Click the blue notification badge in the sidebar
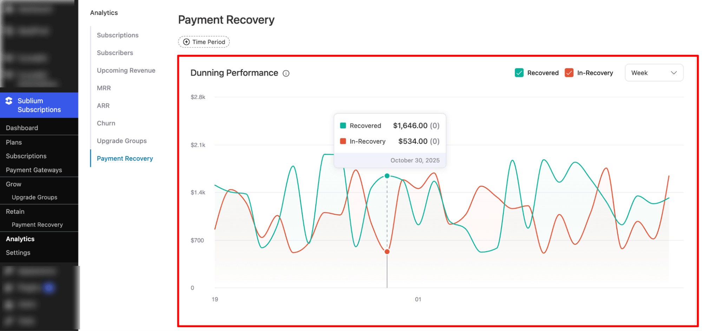Viewport: 702px width, 331px height. (x=49, y=287)
